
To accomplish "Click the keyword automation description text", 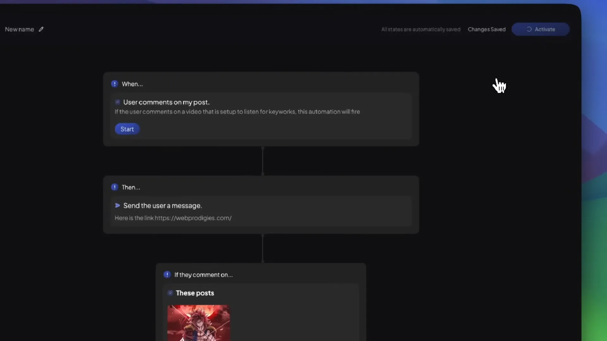I will pyautogui.click(x=237, y=112).
